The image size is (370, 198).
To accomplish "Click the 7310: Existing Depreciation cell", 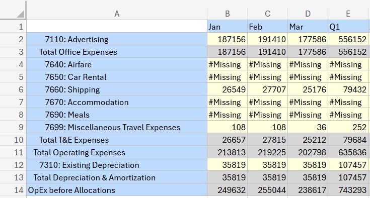I will point(117,165).
